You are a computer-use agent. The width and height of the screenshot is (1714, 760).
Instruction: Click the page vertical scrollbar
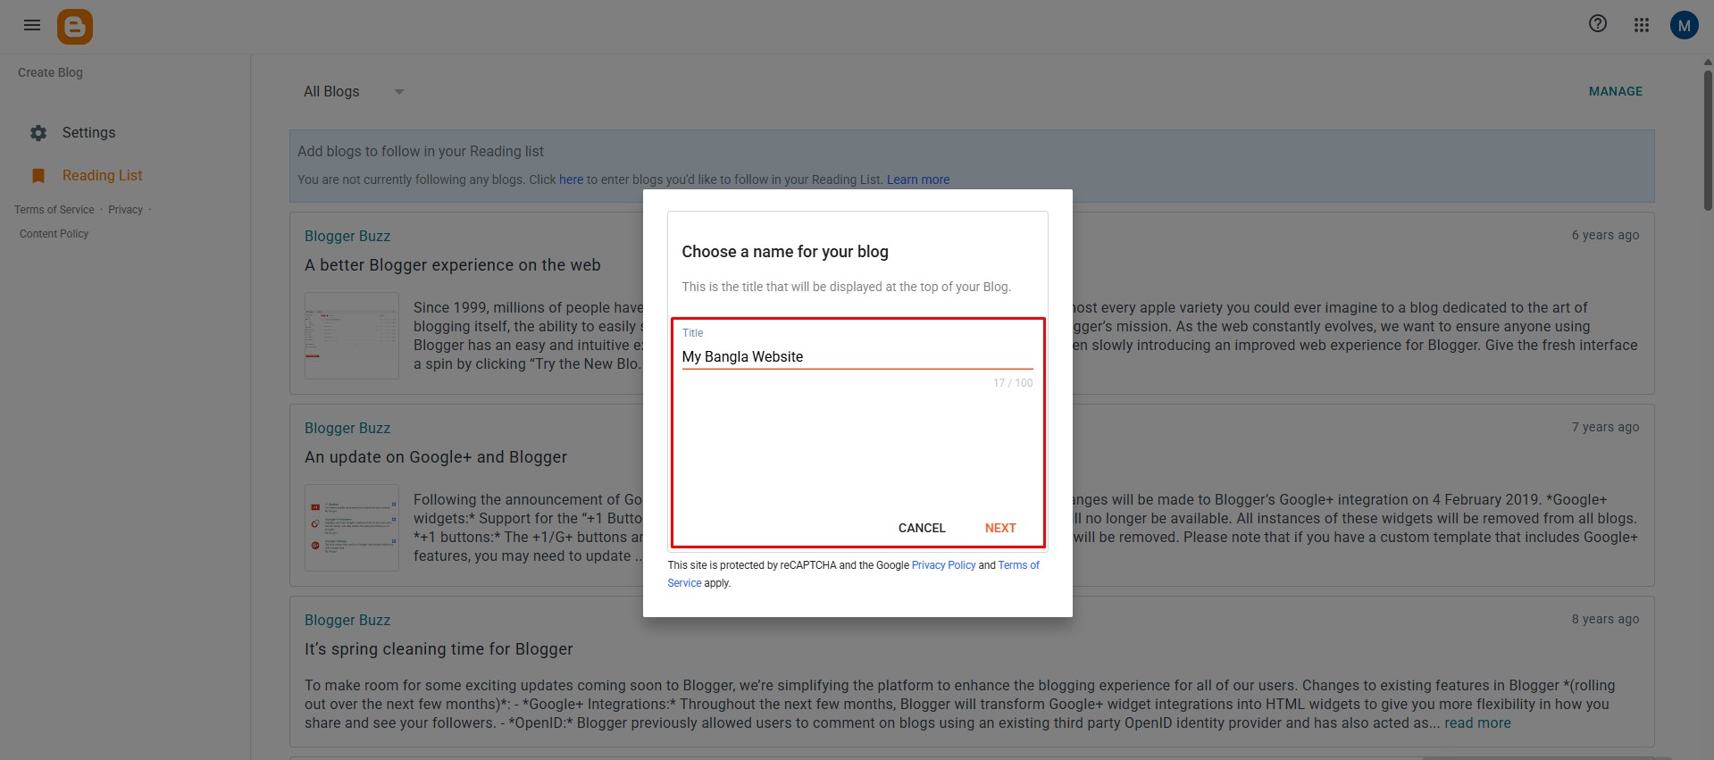(x=1708, y=140)
